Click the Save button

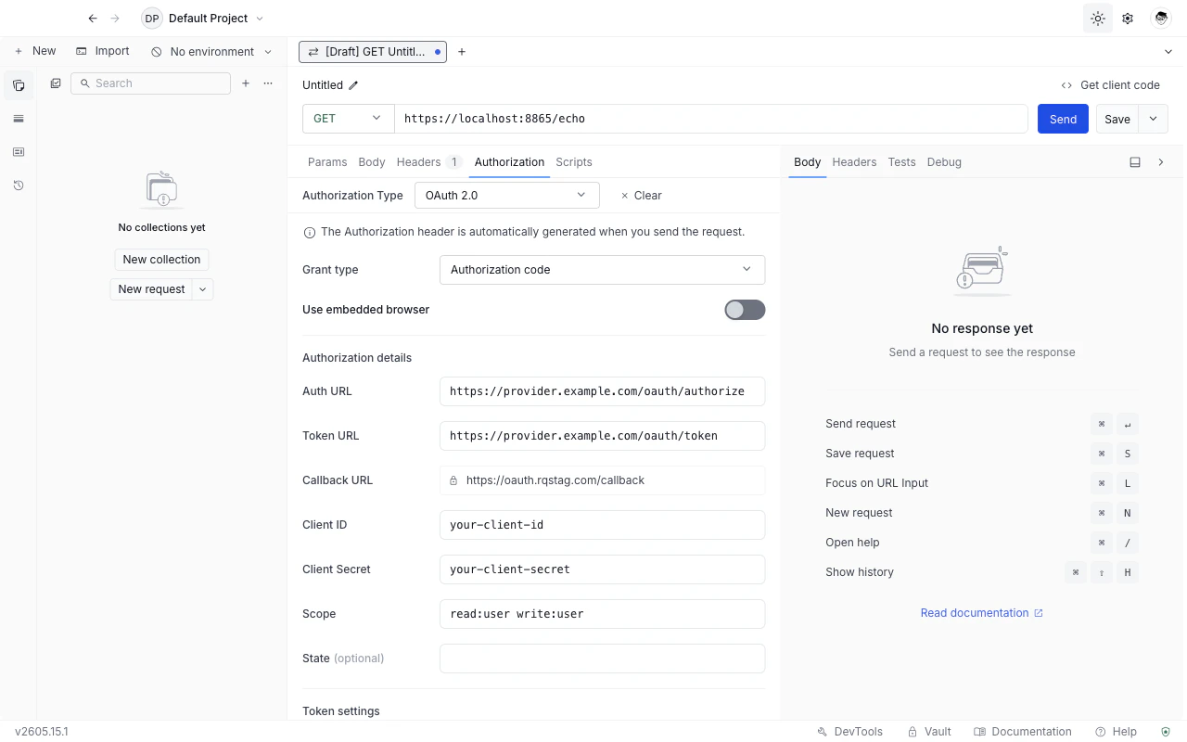tap(1117, 119)
